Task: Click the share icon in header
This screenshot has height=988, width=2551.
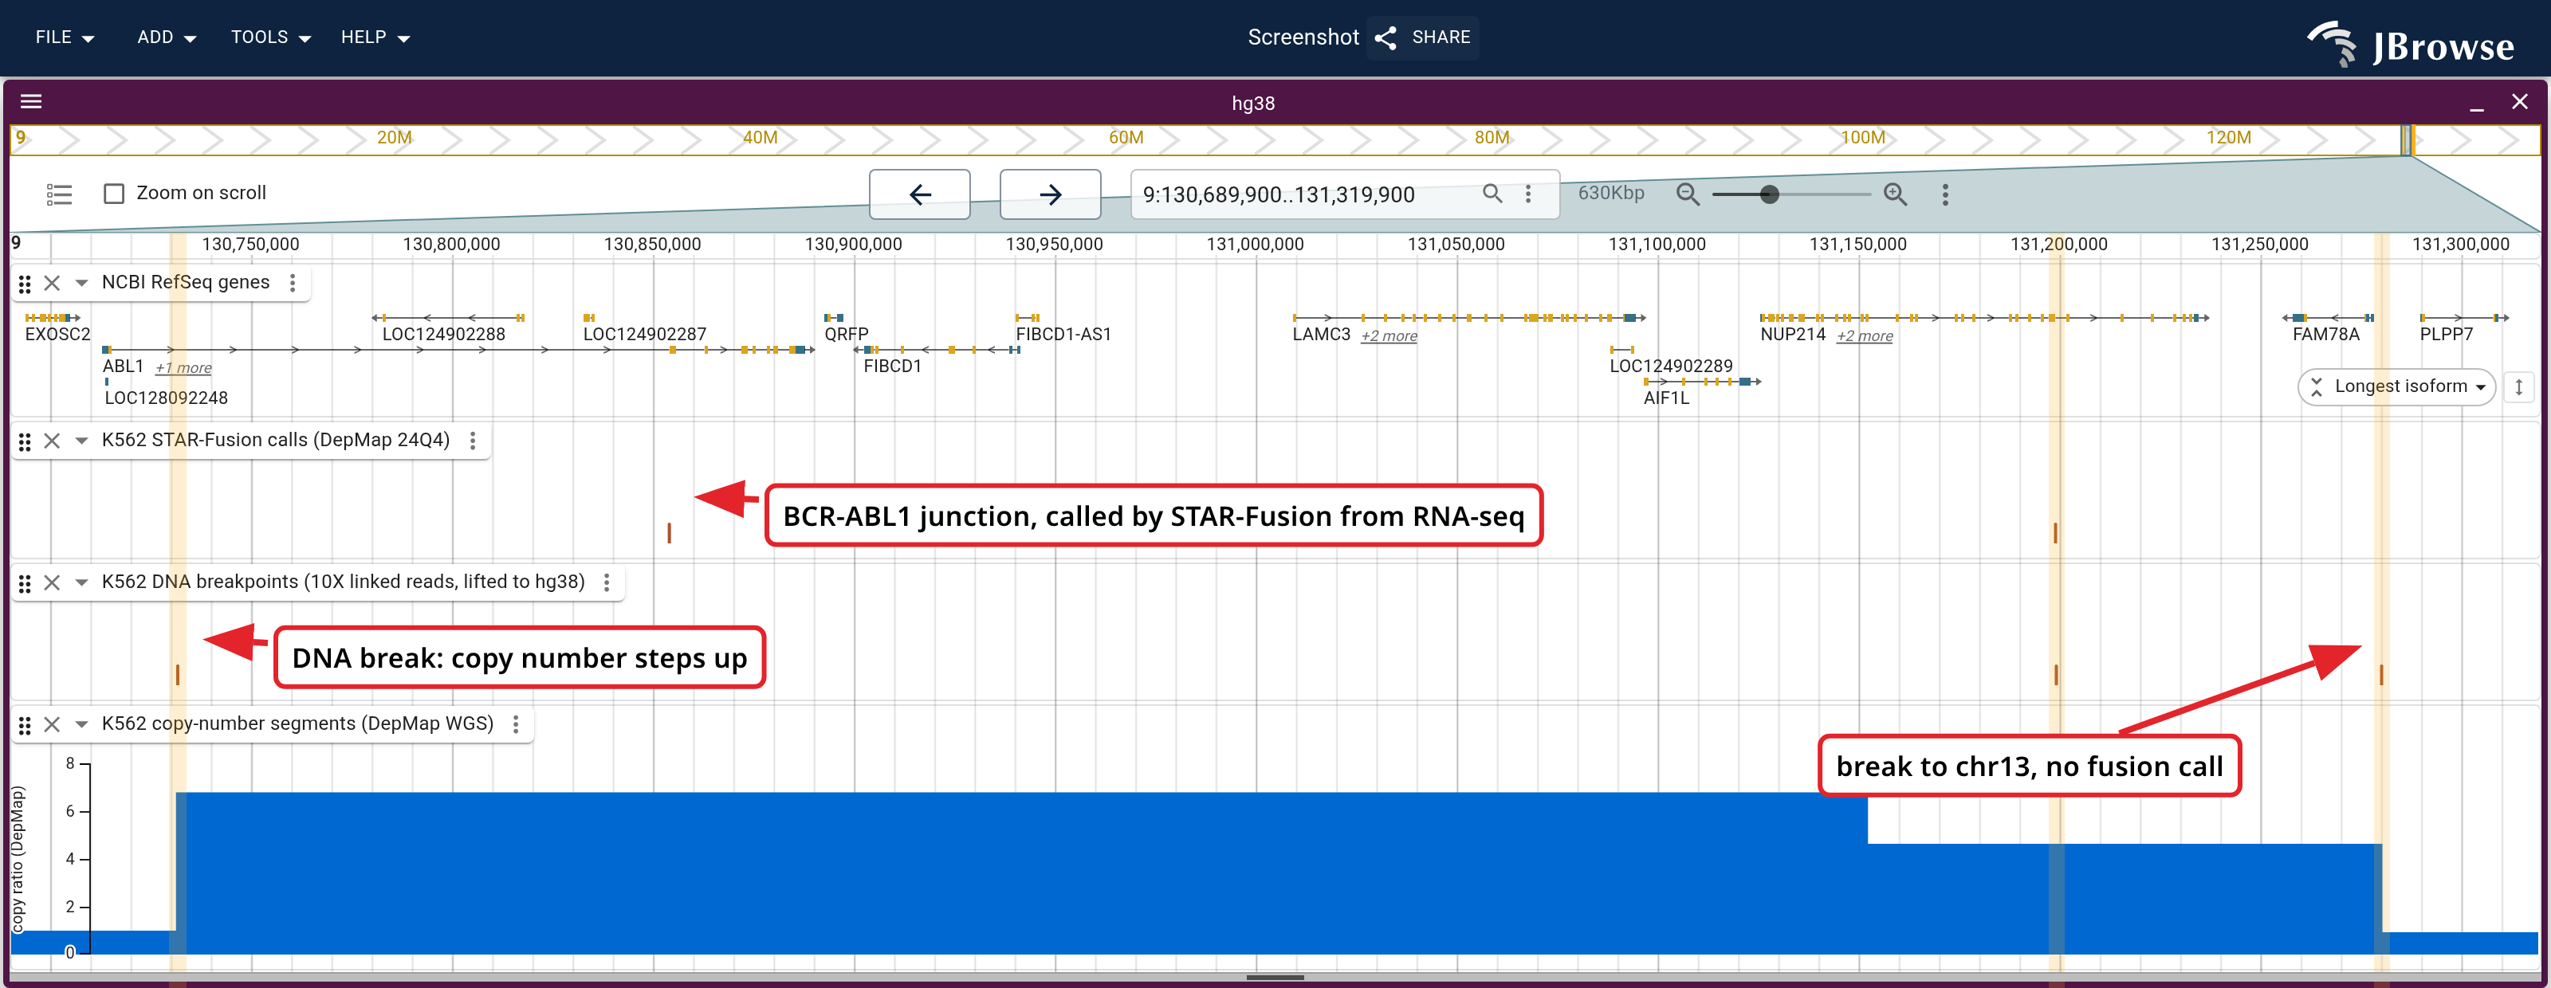Action: coord(1386,37)
